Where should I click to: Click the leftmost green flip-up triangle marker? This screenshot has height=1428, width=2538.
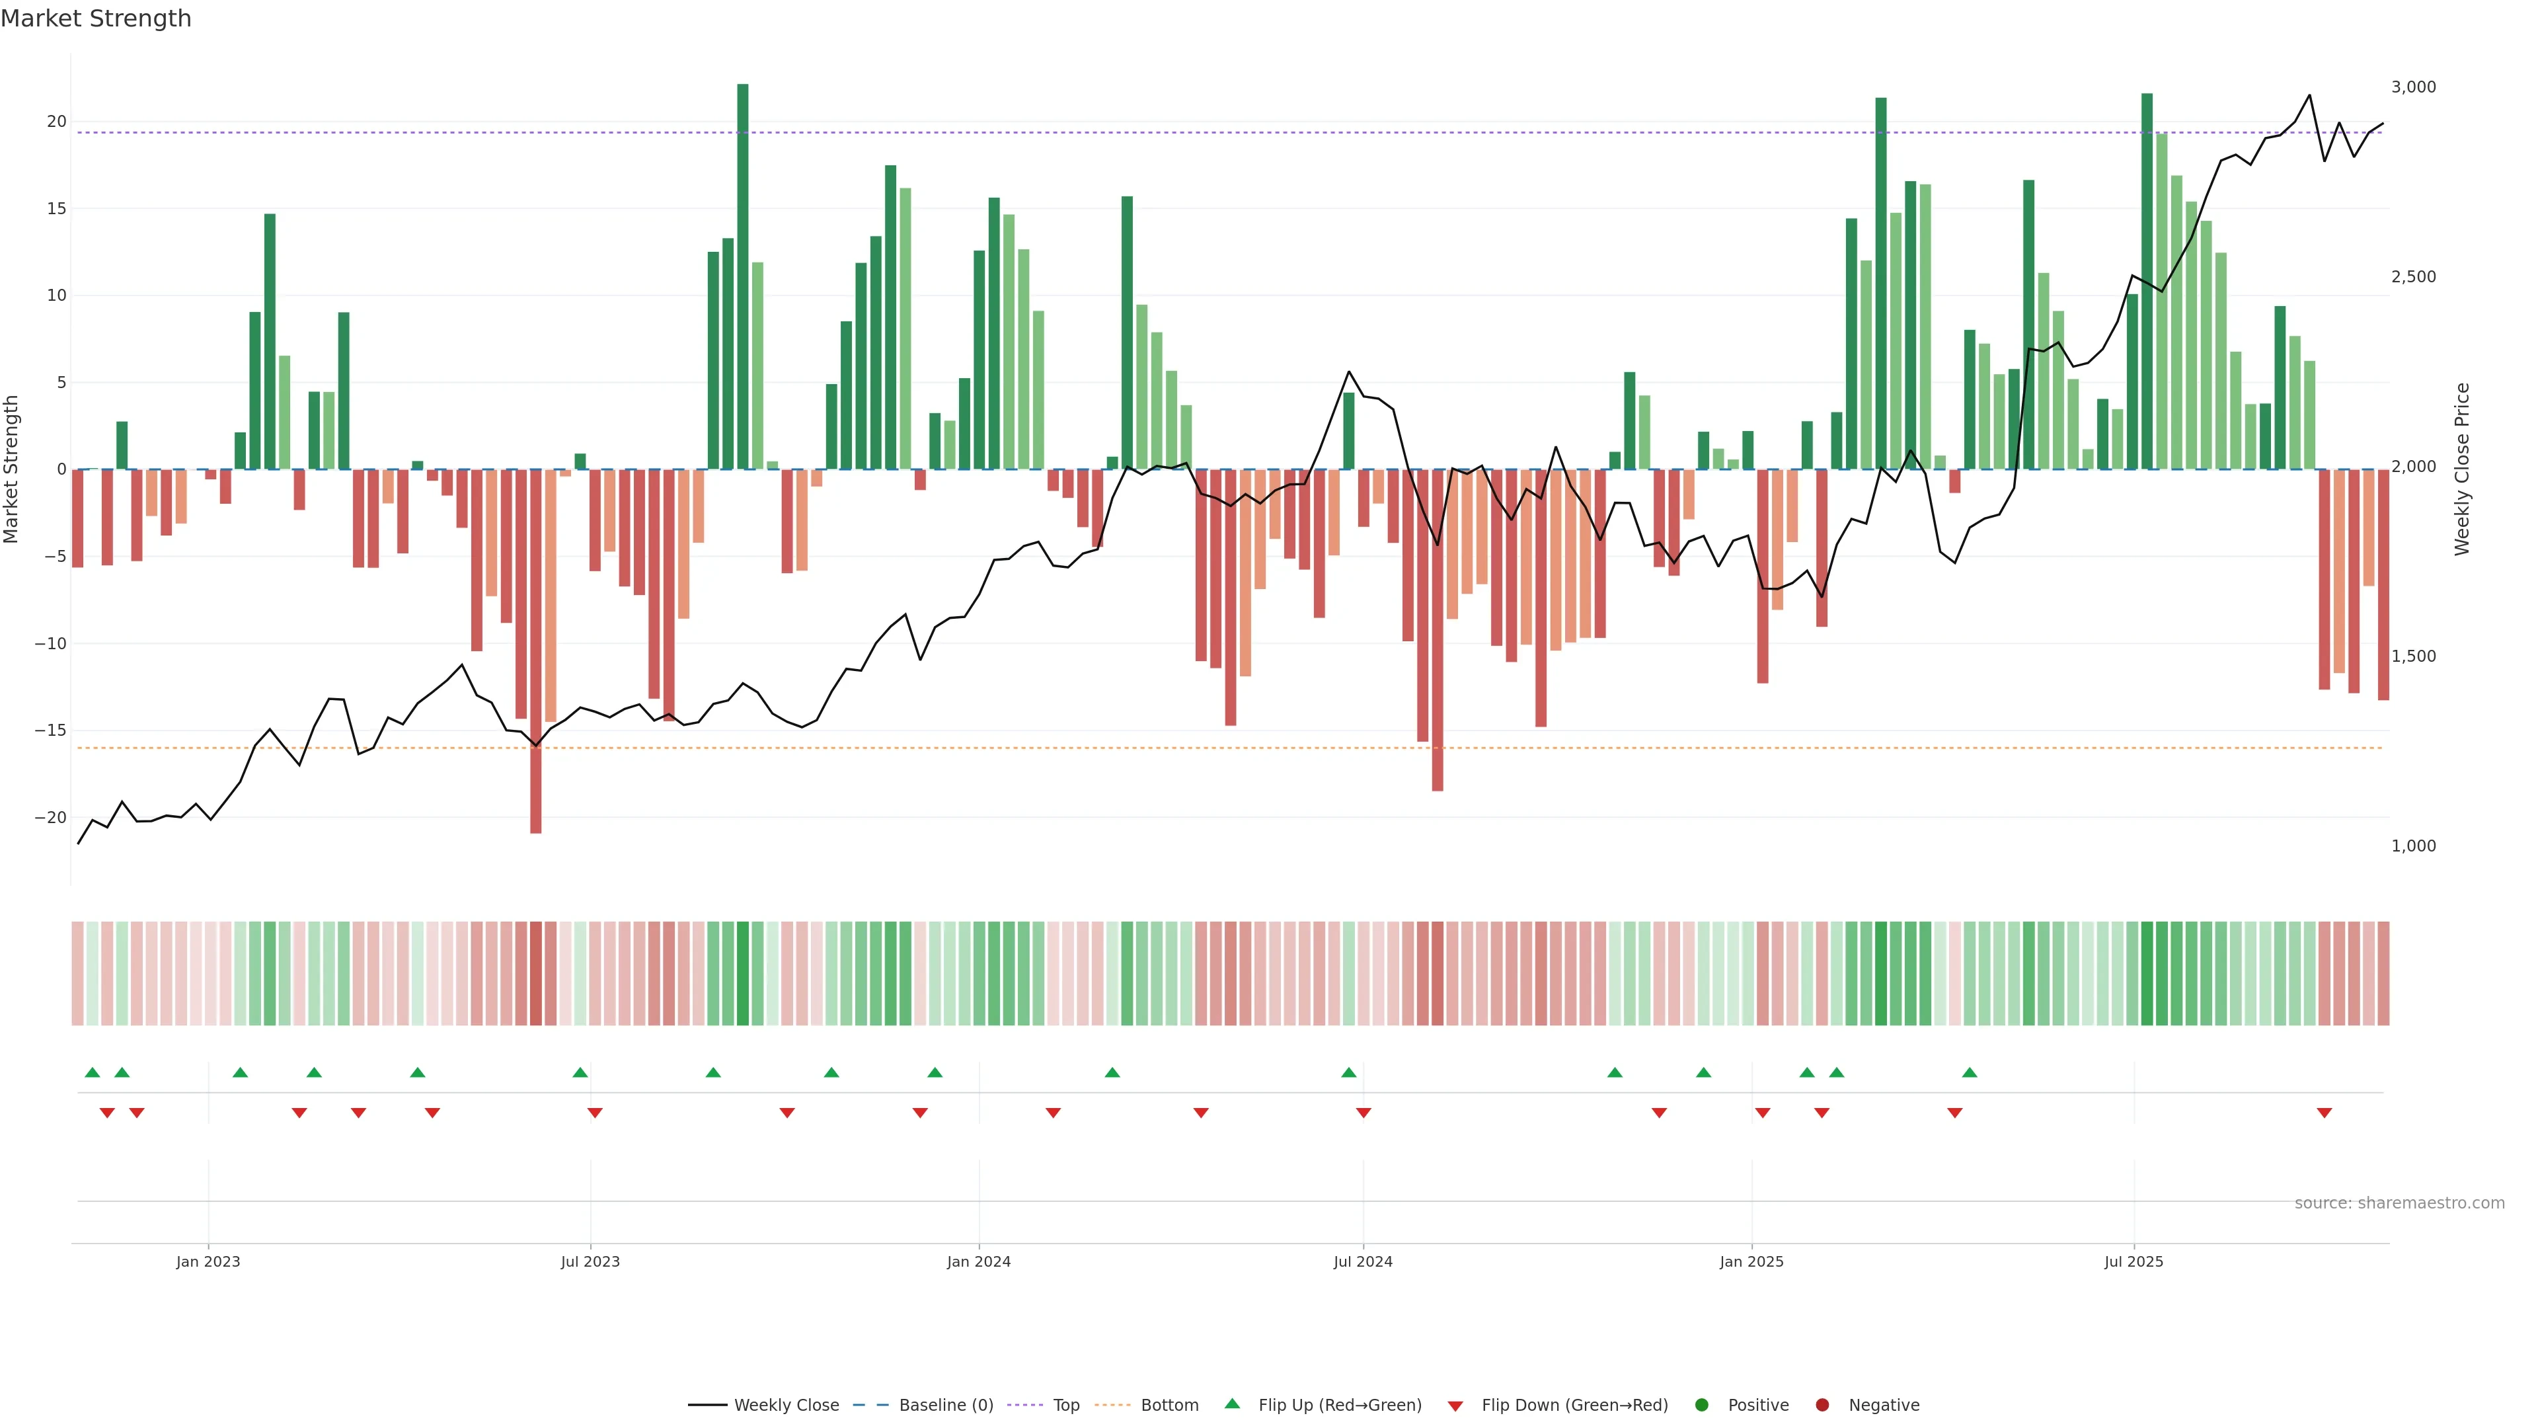[93, 1072]
